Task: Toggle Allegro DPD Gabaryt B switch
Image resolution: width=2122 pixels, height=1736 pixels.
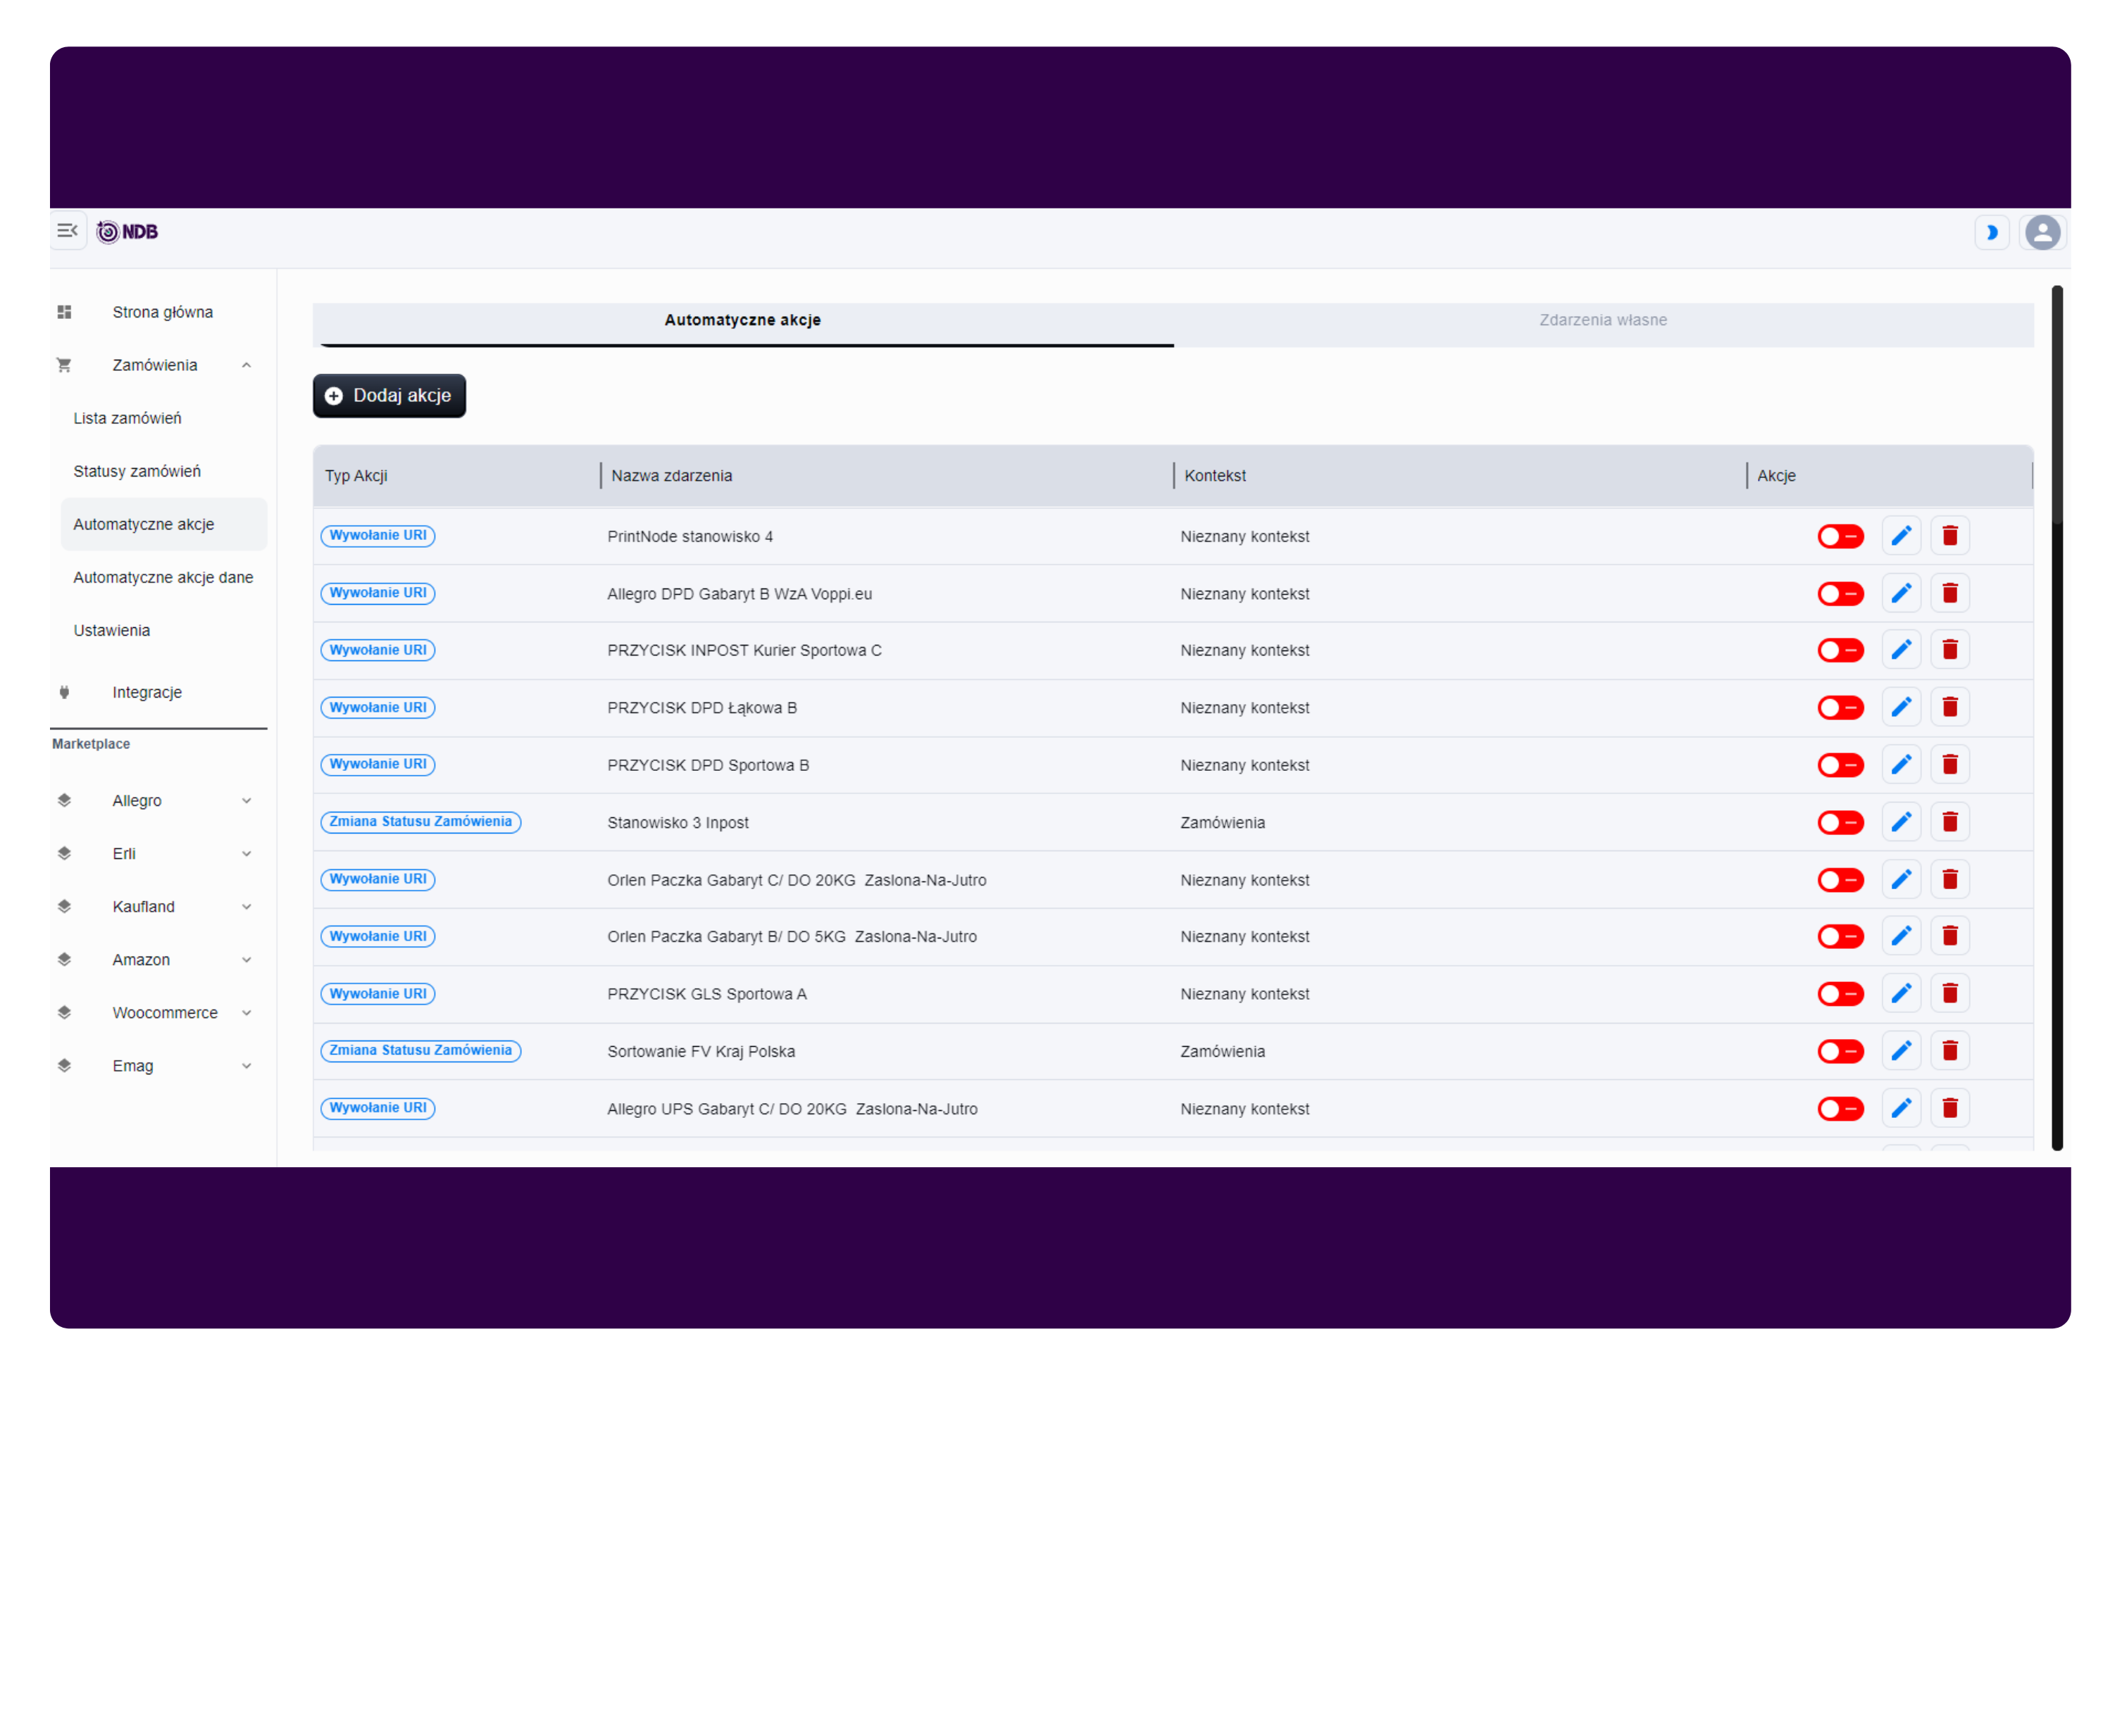Action: coord(1840,593)
